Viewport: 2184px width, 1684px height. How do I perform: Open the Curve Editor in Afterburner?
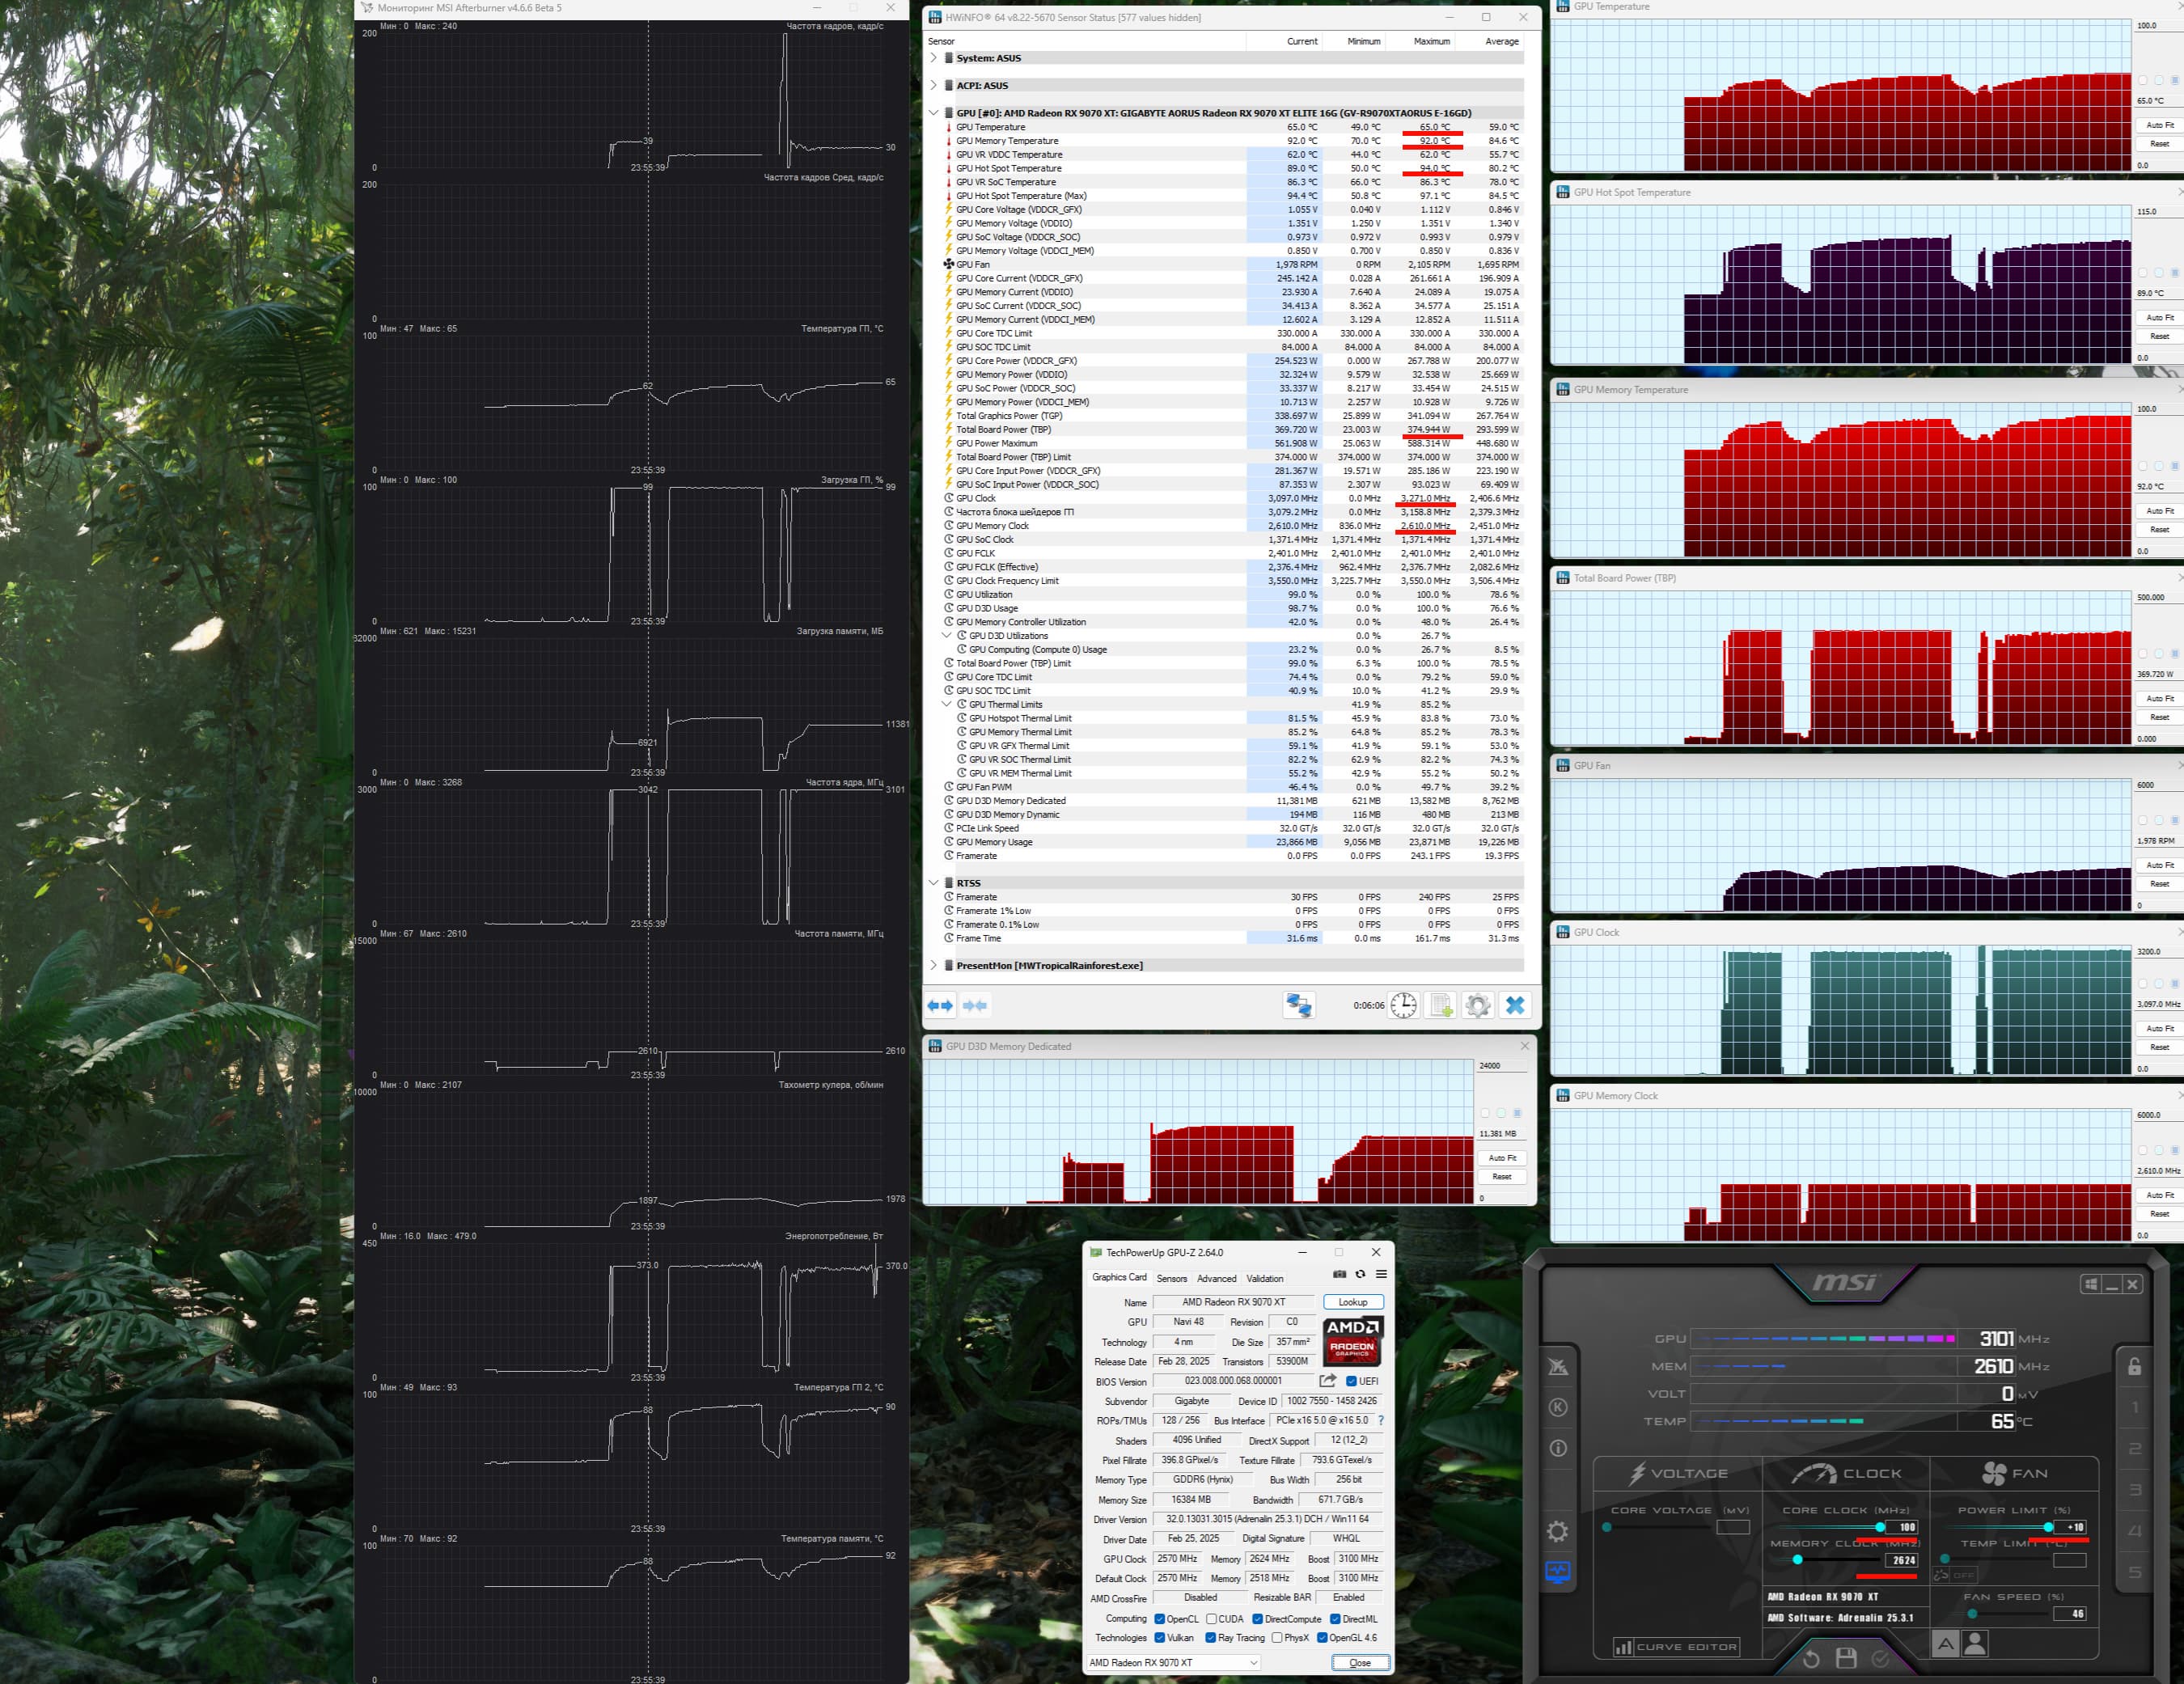point(1676,1646)
